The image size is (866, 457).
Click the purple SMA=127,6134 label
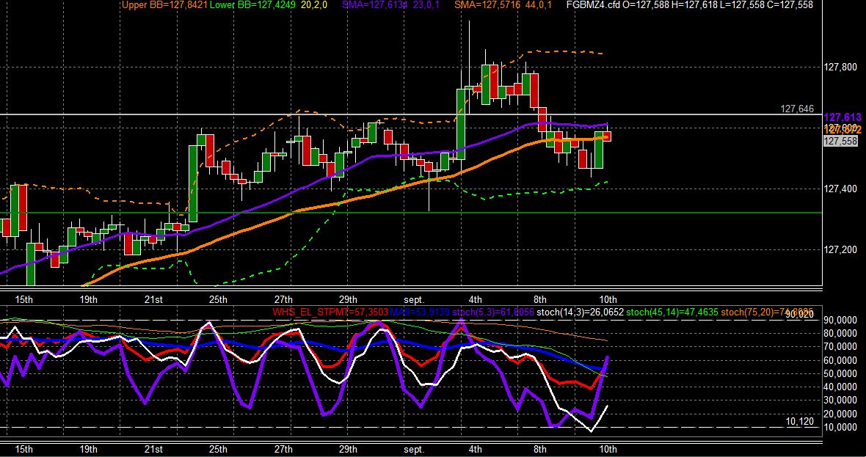[374, 5]
